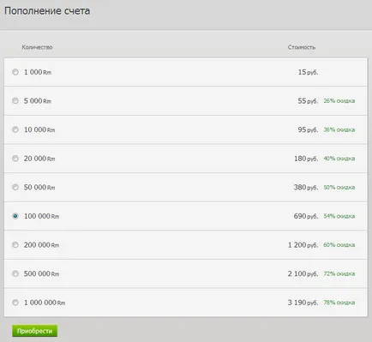The width and height of the screenshot is (372, 342).
Task: Click the 40% скидка discount label
Action: (339, 159)
